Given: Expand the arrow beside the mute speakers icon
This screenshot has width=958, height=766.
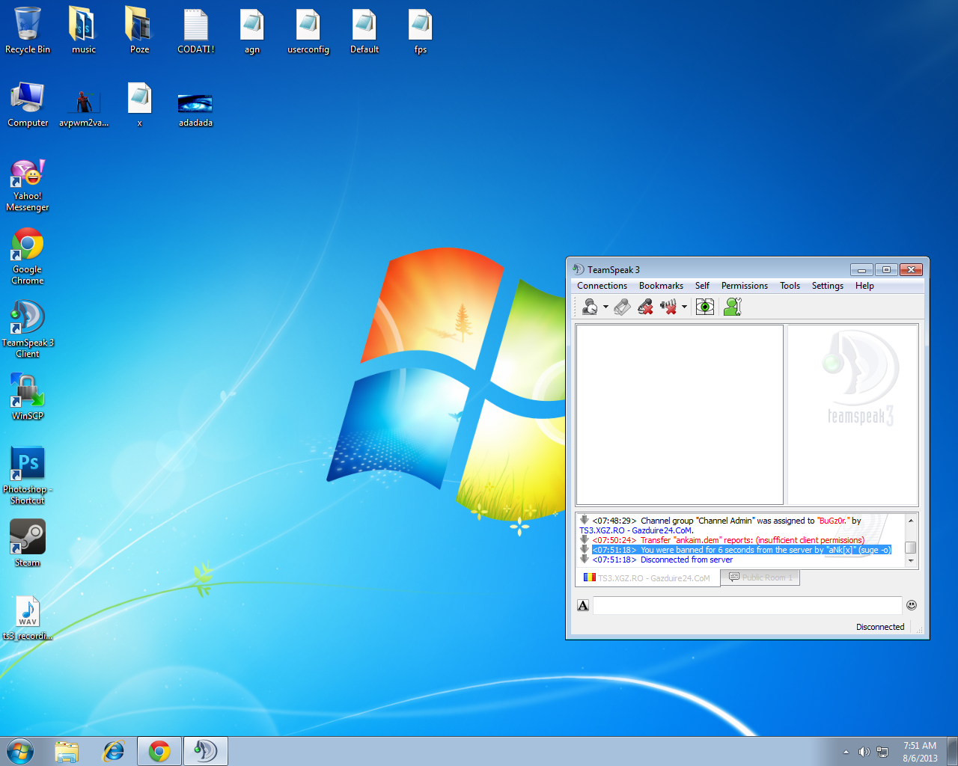Looking at the screenshot, I should (684, 307).
